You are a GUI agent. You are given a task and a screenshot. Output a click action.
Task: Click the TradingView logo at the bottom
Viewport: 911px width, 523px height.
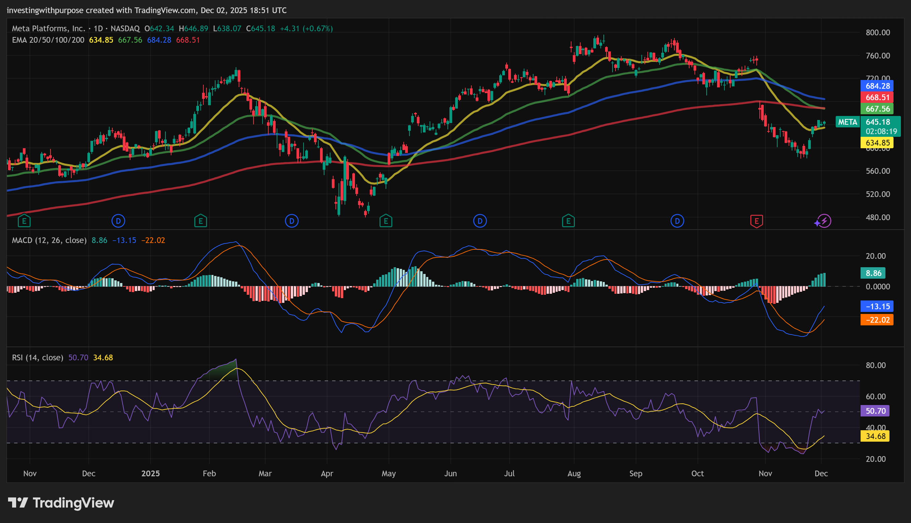click(x=61, y=502)
